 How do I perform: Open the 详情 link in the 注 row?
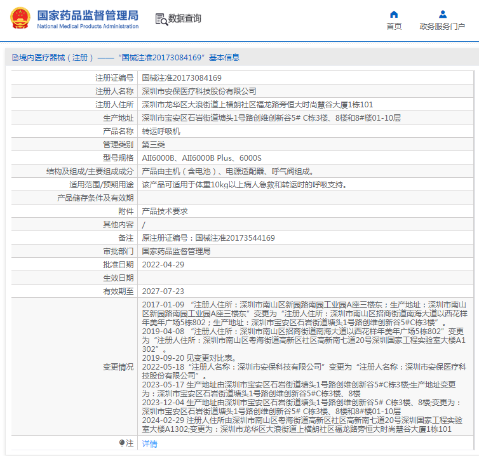point(149,444)
